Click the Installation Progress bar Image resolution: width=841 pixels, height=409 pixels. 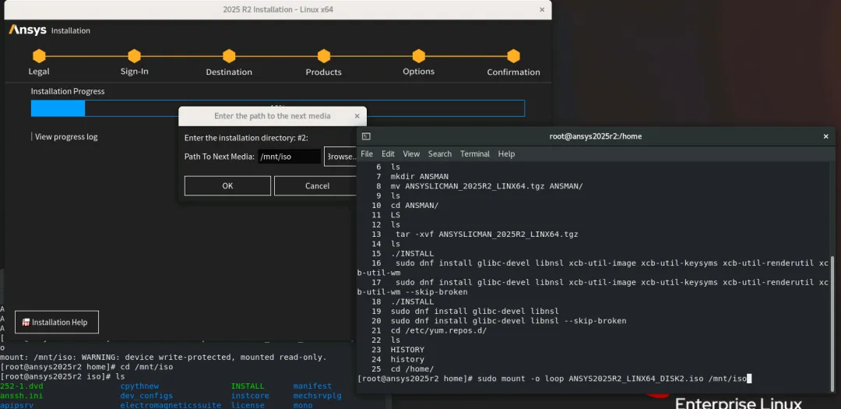point(278,108)
